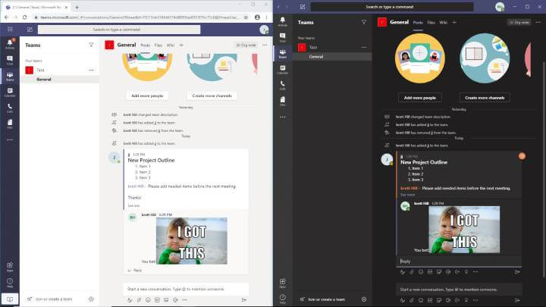
Task: Open more apps ellipsis in browser Teams sidebar
Action: pyautogui.click(x=10, y=140)
